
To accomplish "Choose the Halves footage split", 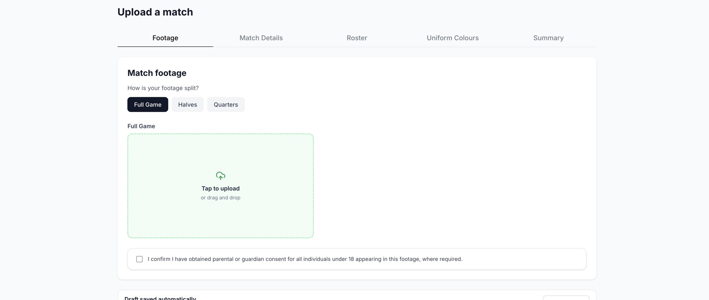I will [187, 105].
